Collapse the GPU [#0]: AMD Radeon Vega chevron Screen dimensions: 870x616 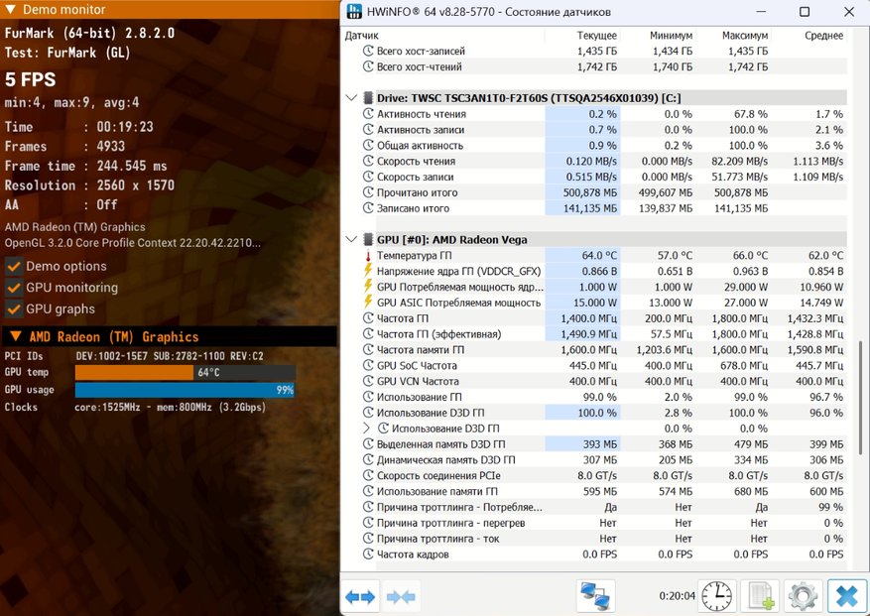click(351, 240)
